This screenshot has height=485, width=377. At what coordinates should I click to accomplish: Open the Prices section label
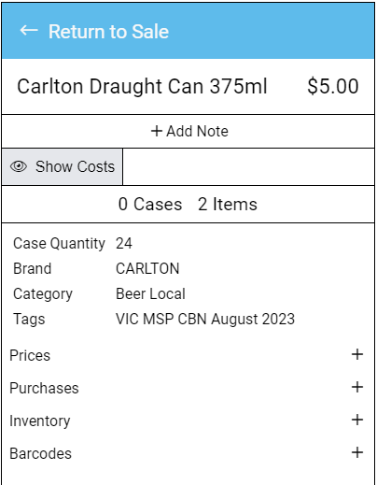(x=30, y=355)
